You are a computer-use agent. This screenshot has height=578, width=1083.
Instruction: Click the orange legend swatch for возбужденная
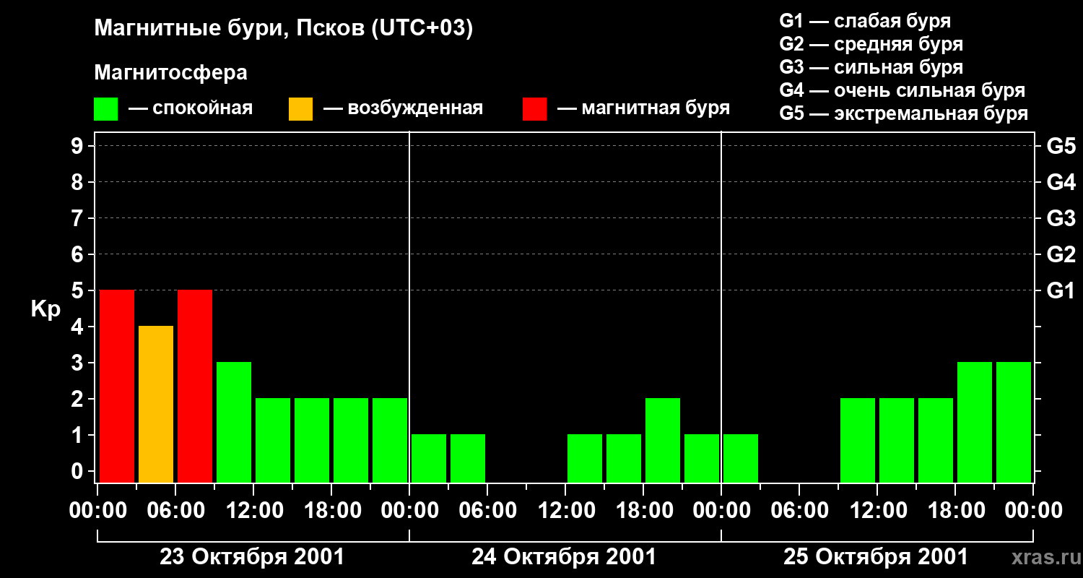click(x=301, y=109)
